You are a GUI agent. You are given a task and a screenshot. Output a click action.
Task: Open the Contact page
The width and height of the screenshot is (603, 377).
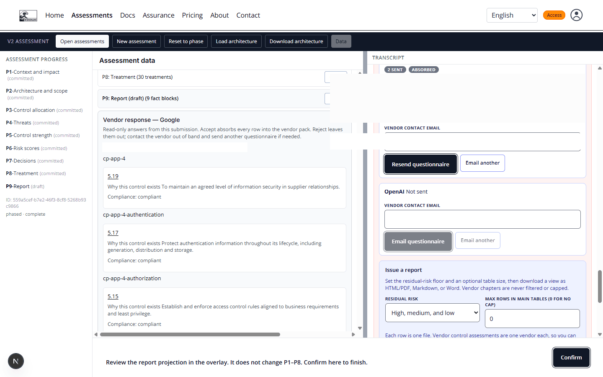pyautogui.click(x=248, y=15)
